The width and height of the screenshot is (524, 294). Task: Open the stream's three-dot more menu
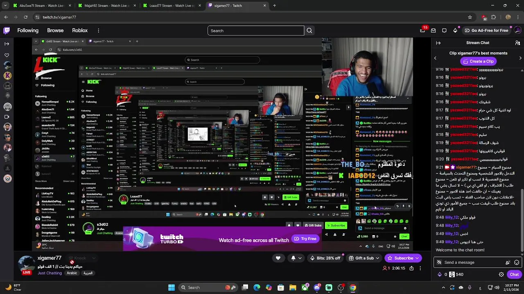coord(420,268)
